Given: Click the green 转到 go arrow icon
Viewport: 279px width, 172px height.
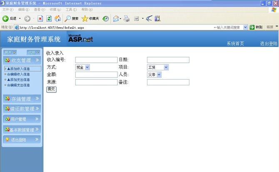Looking at the screenshot, I should point(252,27).
